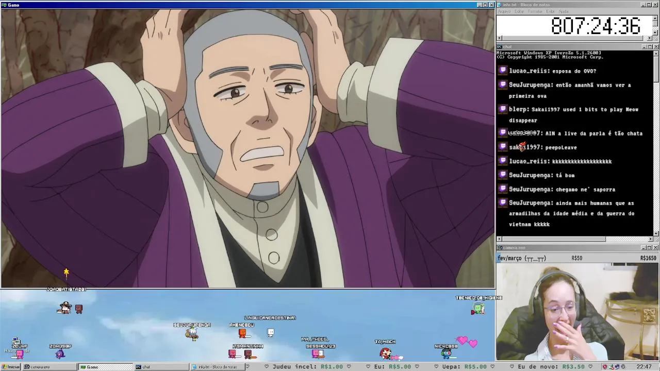Click Twitch badge beside 'então amanhã' message
This screenshot has width=660, height=371.
pos(503,85)
